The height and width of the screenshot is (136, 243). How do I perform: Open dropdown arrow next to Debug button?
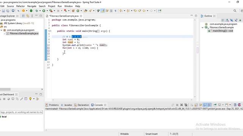[40, 11]
